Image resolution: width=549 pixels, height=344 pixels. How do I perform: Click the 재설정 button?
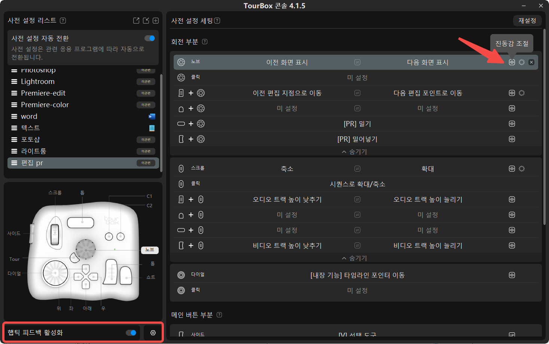[x=527, y=21]
